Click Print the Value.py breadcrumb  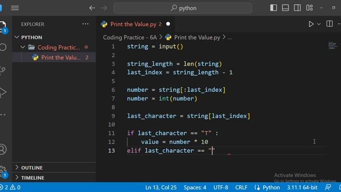coord(193,37)
